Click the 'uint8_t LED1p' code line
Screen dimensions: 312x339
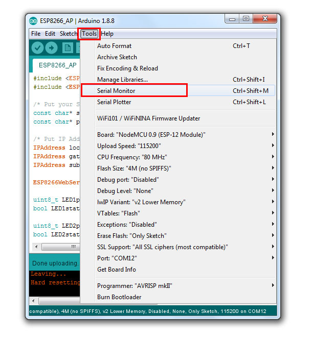point(56,200)
